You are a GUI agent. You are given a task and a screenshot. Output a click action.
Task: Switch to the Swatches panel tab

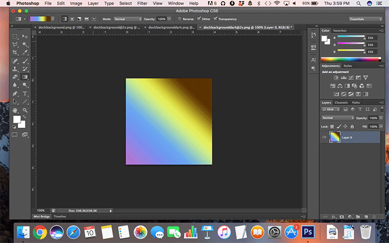point(340,31)
